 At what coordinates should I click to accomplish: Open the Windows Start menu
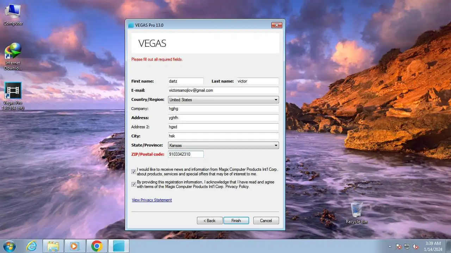pyautogui.click(x=9, y=246)
